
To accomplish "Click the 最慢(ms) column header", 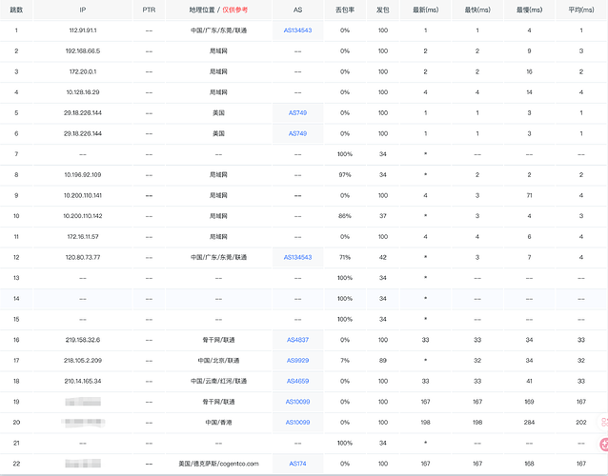I will point(529,10).
